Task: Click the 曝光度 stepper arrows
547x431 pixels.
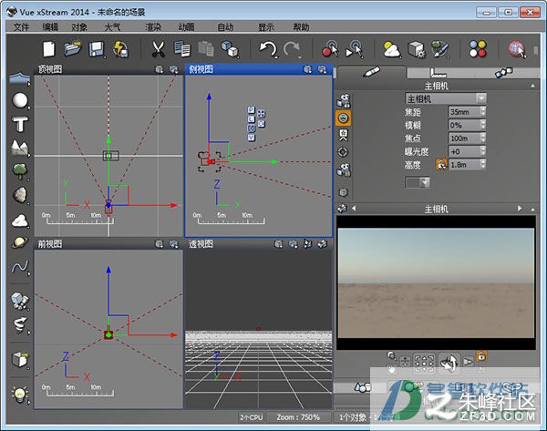Action: point(483,151)
